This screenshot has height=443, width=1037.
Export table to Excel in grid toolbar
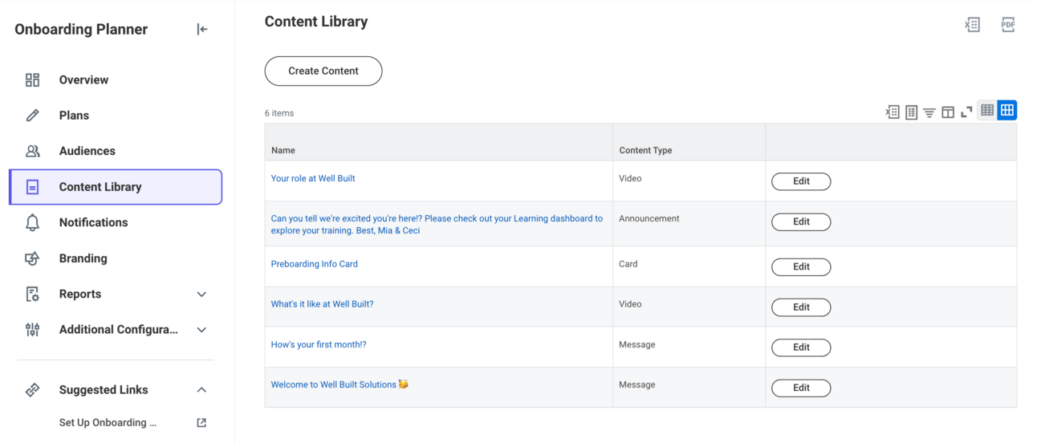[893, 112]
